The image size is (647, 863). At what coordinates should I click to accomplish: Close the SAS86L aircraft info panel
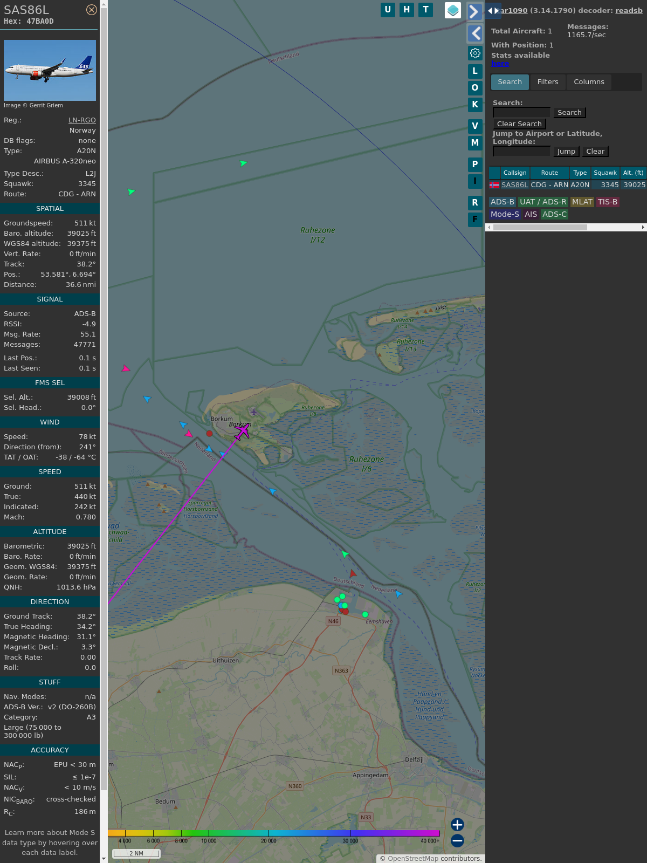pyautogui.click(x=92, y=10)
